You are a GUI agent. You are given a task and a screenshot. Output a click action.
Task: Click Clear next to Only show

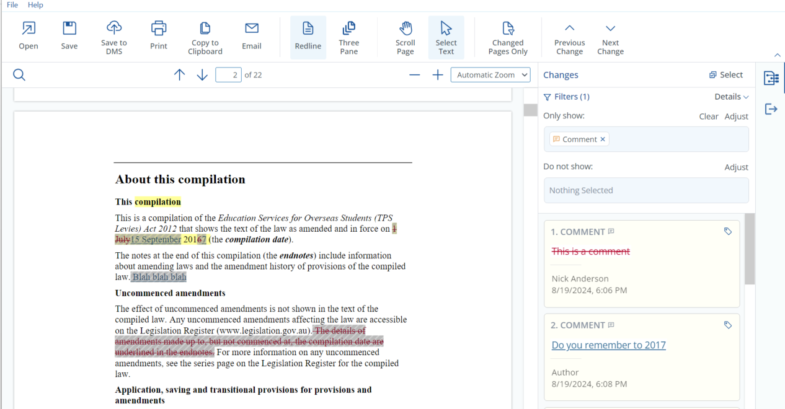coord(709,117)
